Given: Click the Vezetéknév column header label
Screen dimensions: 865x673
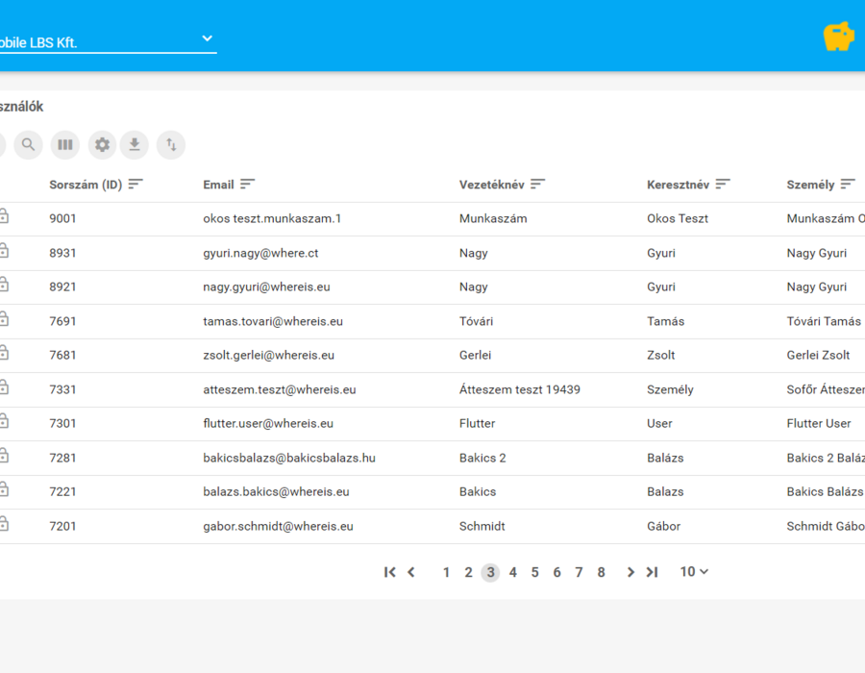Looking at the screenshot, I should tap(491, 185).
